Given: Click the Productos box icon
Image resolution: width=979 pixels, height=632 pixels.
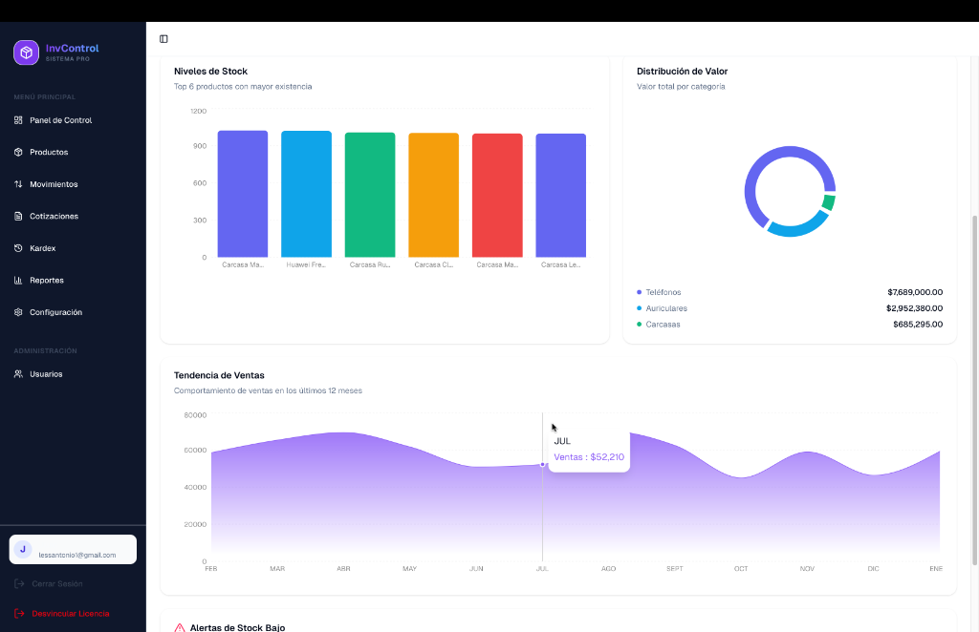Looking at the screenshot, I should click(18, 153).
